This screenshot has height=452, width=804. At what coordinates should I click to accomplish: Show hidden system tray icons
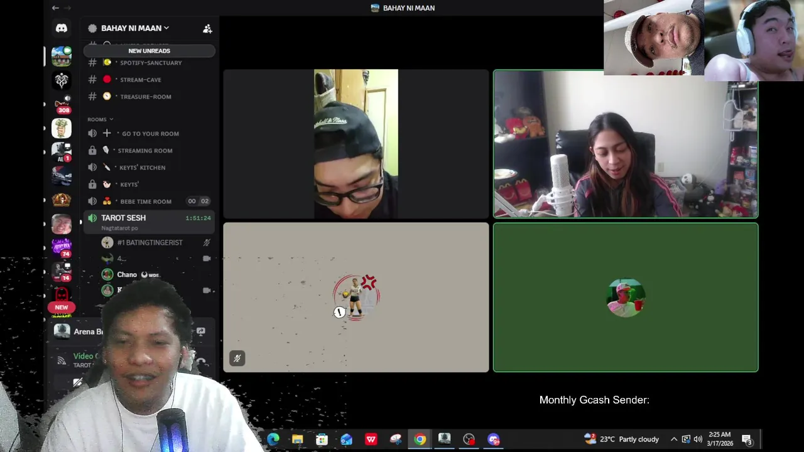[x=674, y=439]
